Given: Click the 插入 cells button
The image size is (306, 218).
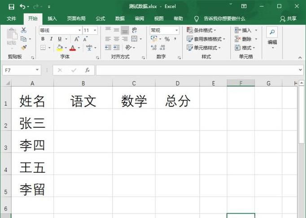Looking at the screenshot, I should (x=243, y=30).
